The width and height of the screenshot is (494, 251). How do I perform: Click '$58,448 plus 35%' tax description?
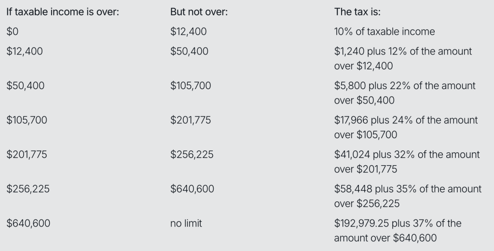click(x=408, y=196)
